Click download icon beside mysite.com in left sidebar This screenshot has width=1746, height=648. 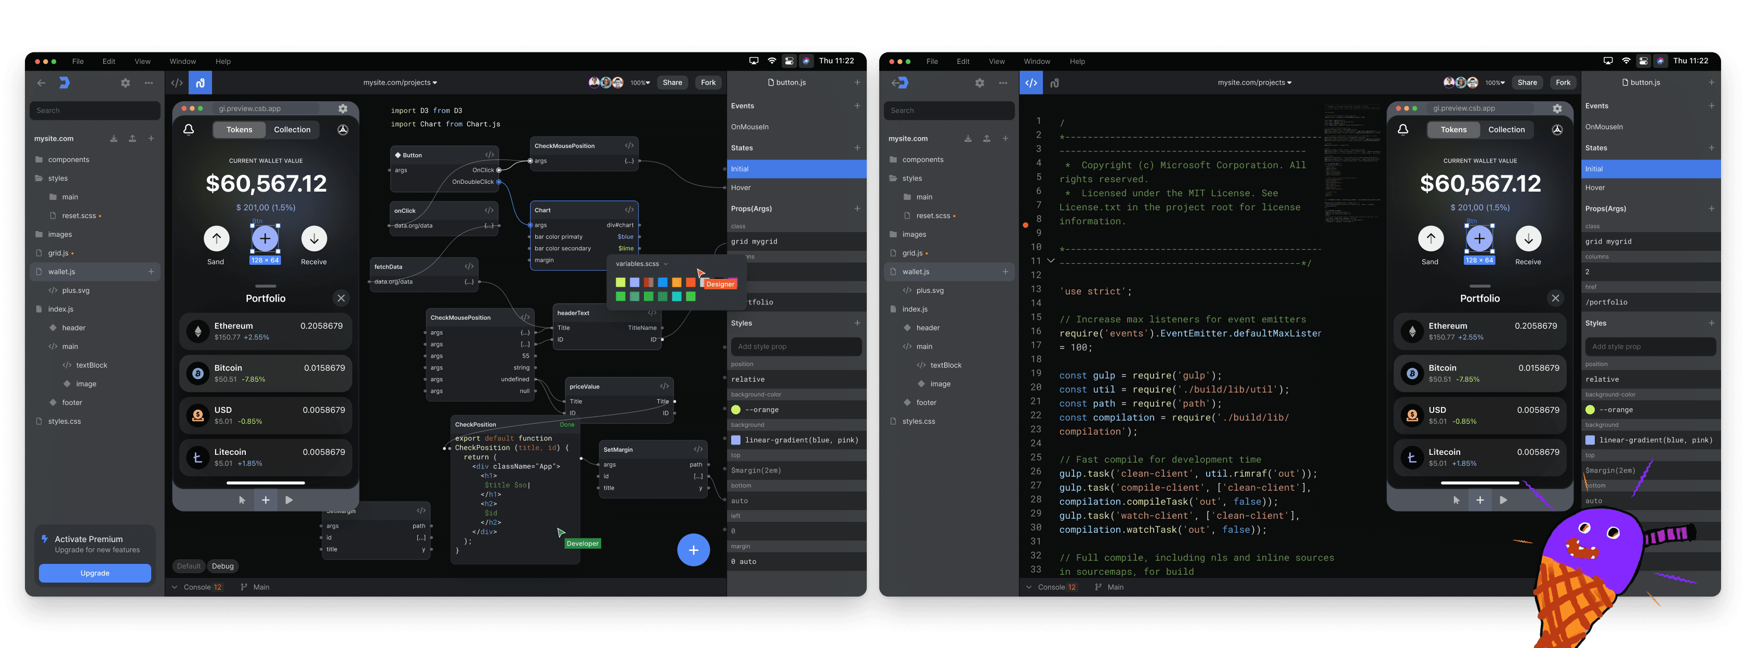[x=114, y=139]
